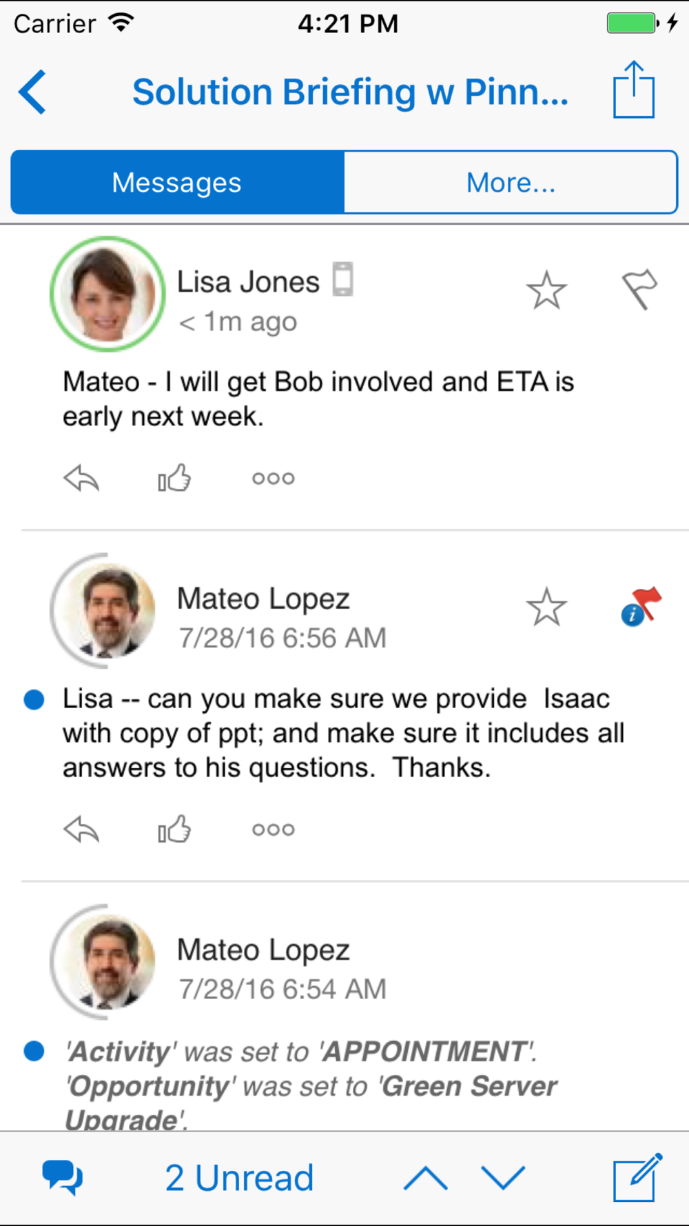Tap the back arrow in the header
Screen dimensions: 689x1226
(x=32, y=92)
